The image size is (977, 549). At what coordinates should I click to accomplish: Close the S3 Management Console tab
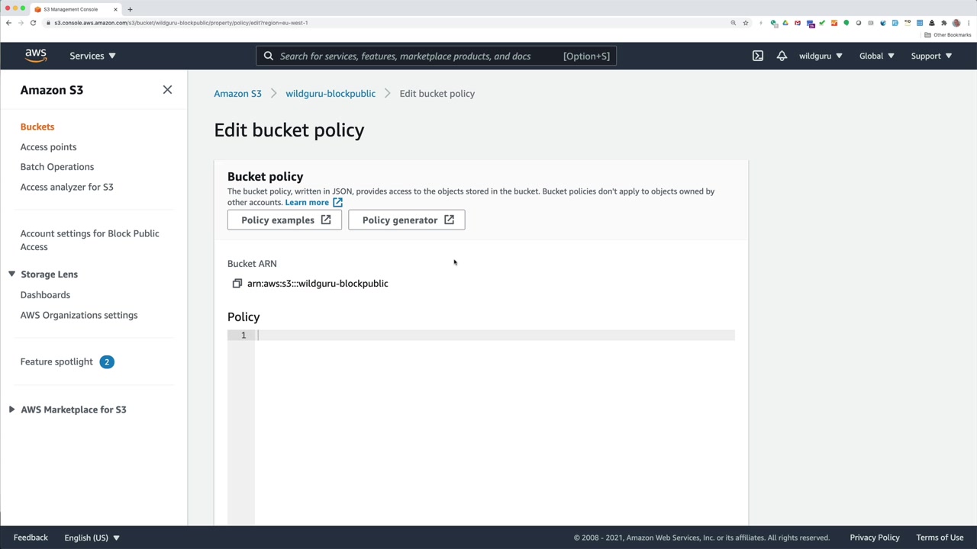(x=115, y=9)
